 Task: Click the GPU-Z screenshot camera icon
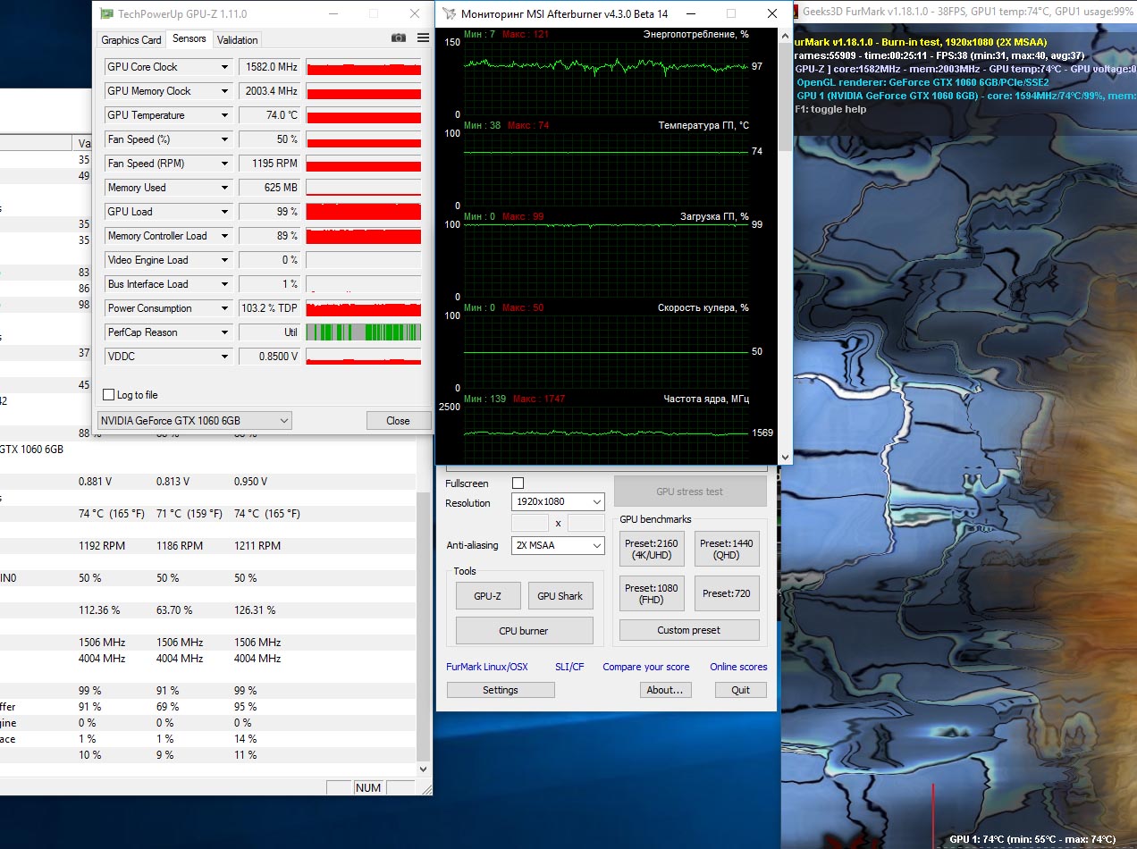point(399,38)
